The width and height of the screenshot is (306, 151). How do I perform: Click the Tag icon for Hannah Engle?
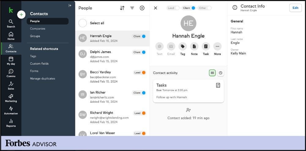(x=183, y=46)
